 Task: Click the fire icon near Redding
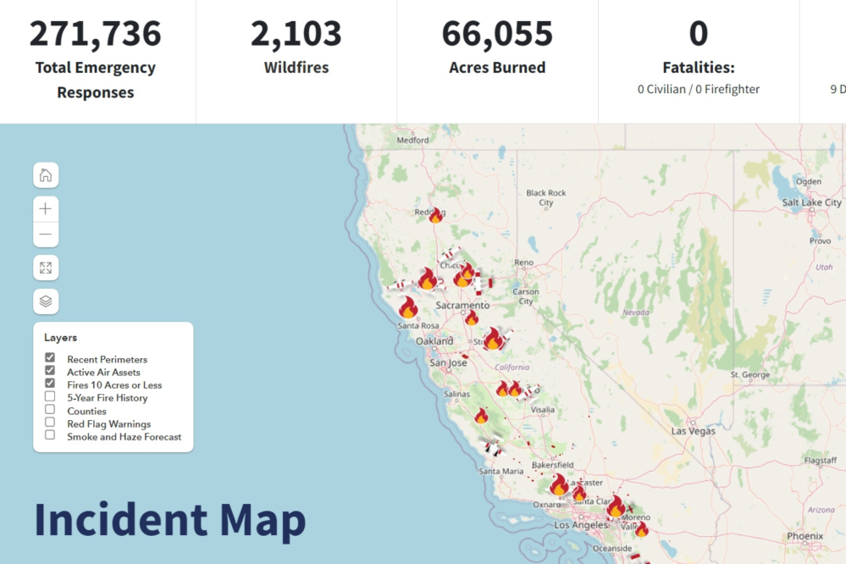click(435, 216)
